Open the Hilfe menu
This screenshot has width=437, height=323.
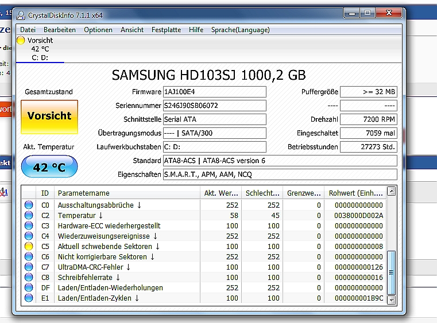[196, 30]
